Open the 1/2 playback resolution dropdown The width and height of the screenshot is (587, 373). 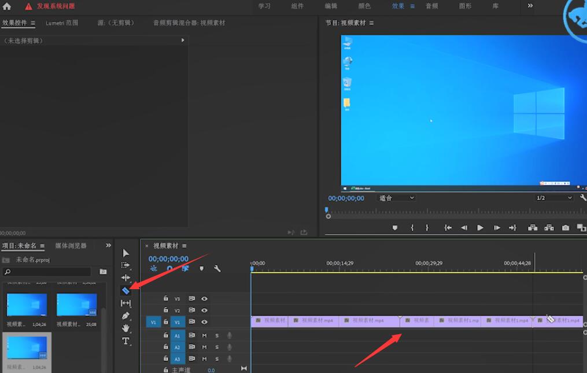pyautogui.click(x=554, y=198)
